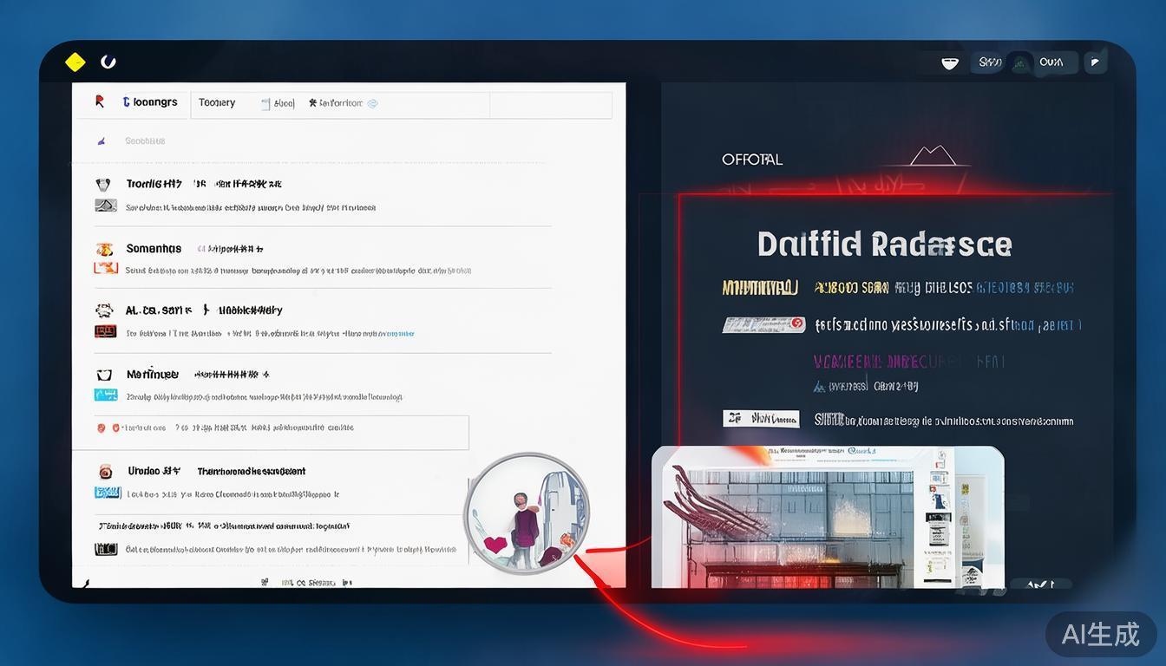Click the icon next to the Matinuee entry
1166x666 pixels.
pyautogui.click(x=104, y=375)
